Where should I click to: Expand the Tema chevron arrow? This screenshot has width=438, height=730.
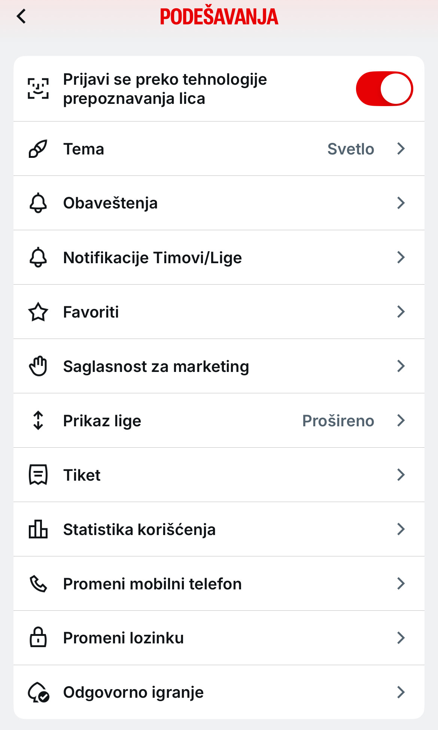point(401,149)
